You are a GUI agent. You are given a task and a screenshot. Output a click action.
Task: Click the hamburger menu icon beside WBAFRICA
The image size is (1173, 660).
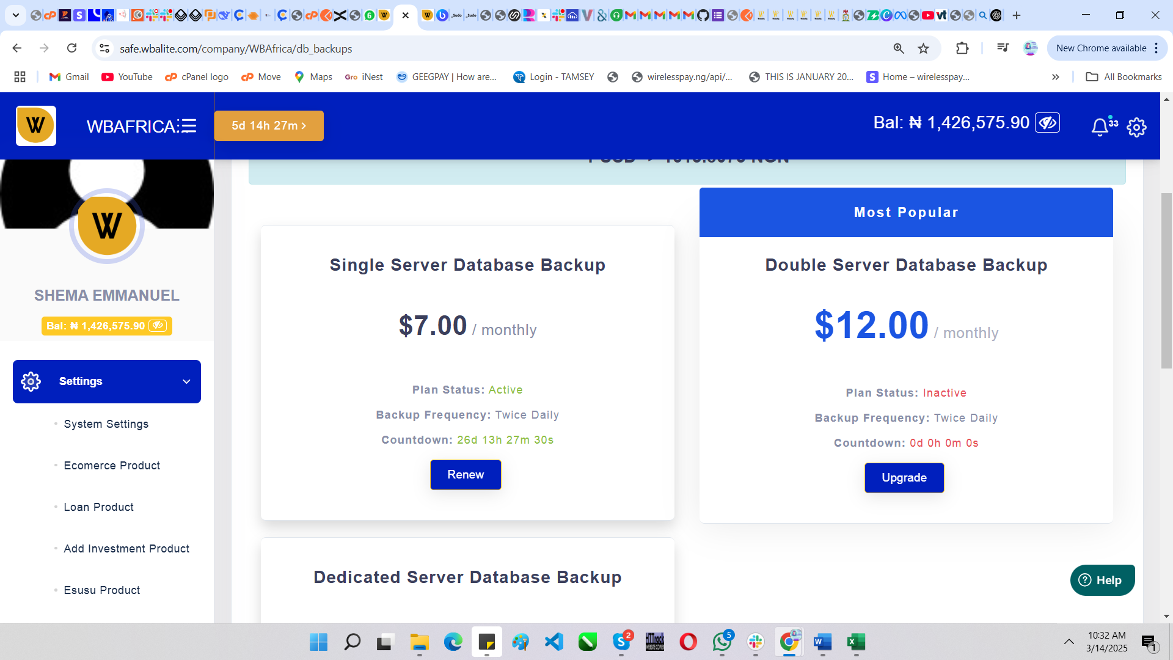click(189, 126)
